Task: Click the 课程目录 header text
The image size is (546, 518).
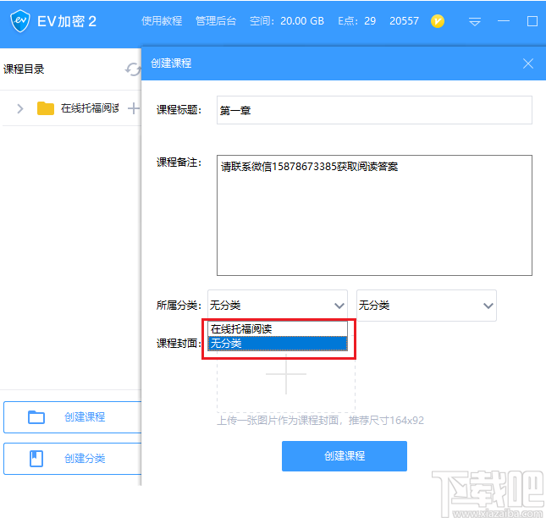Action: 24,69
